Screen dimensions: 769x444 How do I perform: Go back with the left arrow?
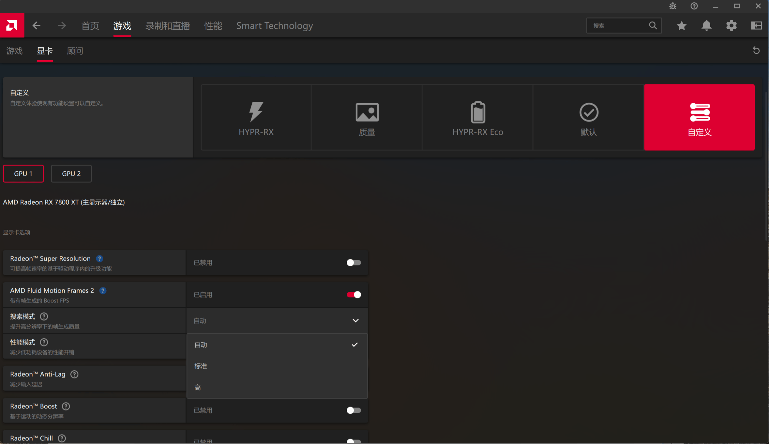click(37, 26)
